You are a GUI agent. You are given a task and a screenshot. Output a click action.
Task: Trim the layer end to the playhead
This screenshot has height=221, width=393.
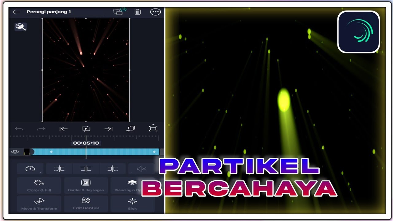[x=113, y=169]
